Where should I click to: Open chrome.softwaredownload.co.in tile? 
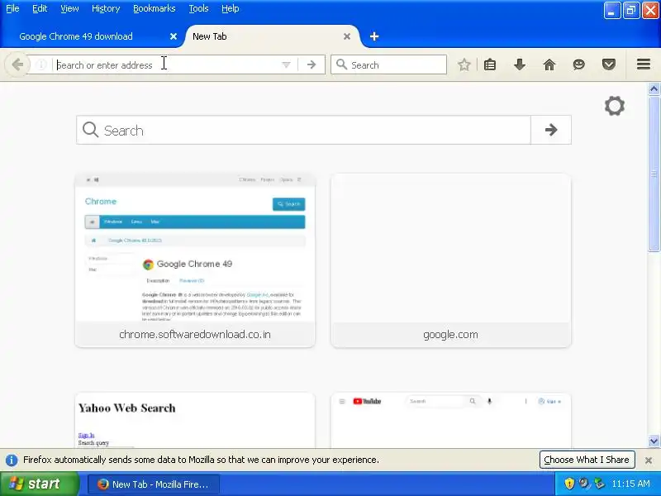coord(195,260)
